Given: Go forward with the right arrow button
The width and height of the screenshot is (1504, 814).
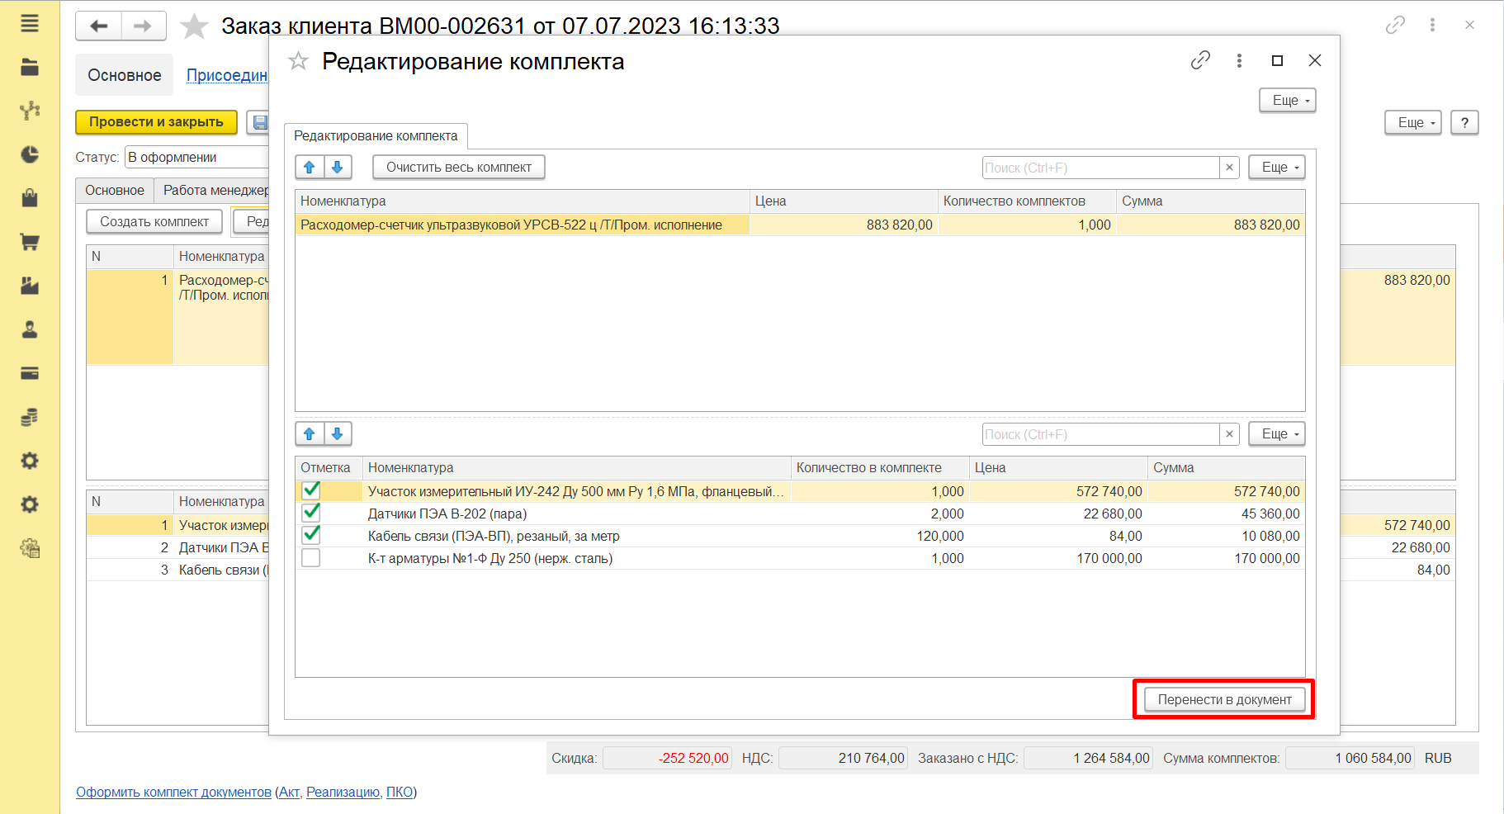Looking at the screenshot, I should 144,26.
